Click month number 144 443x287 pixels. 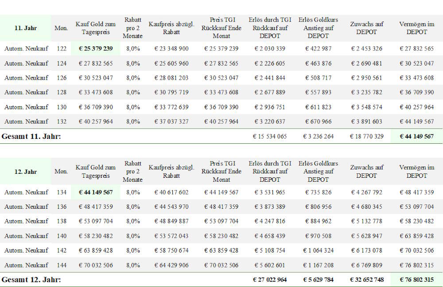click(x=62, y=265)
